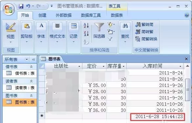Viewport: 192px width, 123px height.
Task: Click the ¥35.00 price cell
Action: click(x=94, y=85)
